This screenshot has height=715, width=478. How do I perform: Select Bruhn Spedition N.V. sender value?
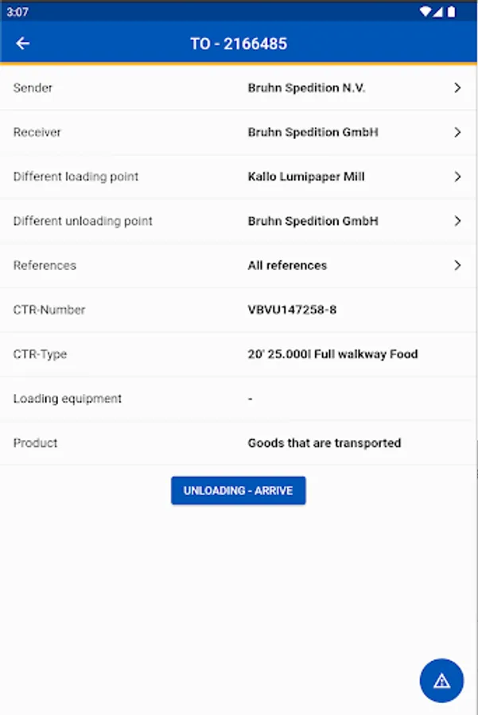(x=306, y=88)
